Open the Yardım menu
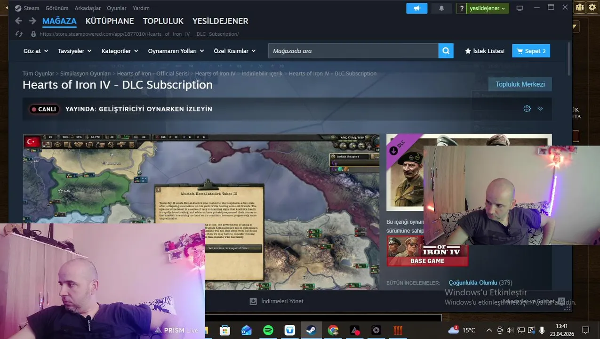 [141, 8]
